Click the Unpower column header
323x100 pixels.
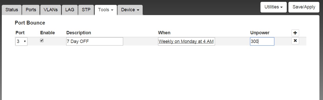click(x=260, y=33)
